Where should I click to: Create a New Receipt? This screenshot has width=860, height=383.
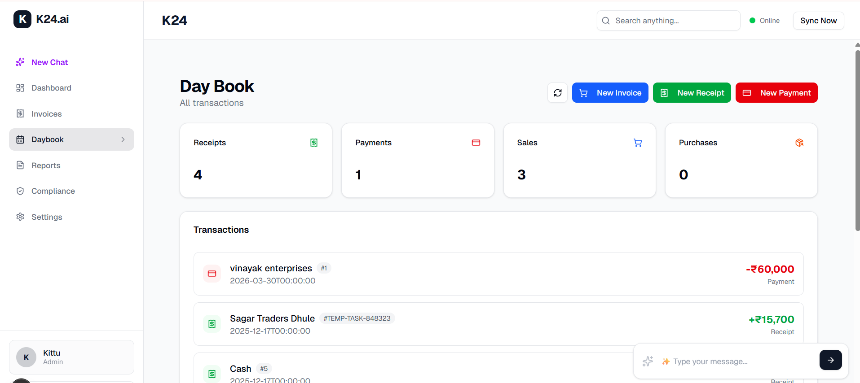click(692, 93)
